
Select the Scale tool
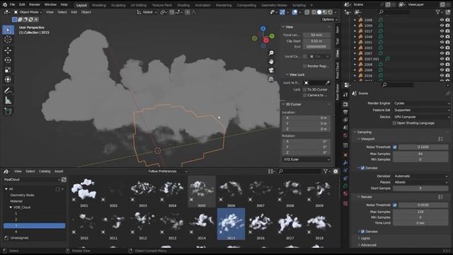point(8,69)
